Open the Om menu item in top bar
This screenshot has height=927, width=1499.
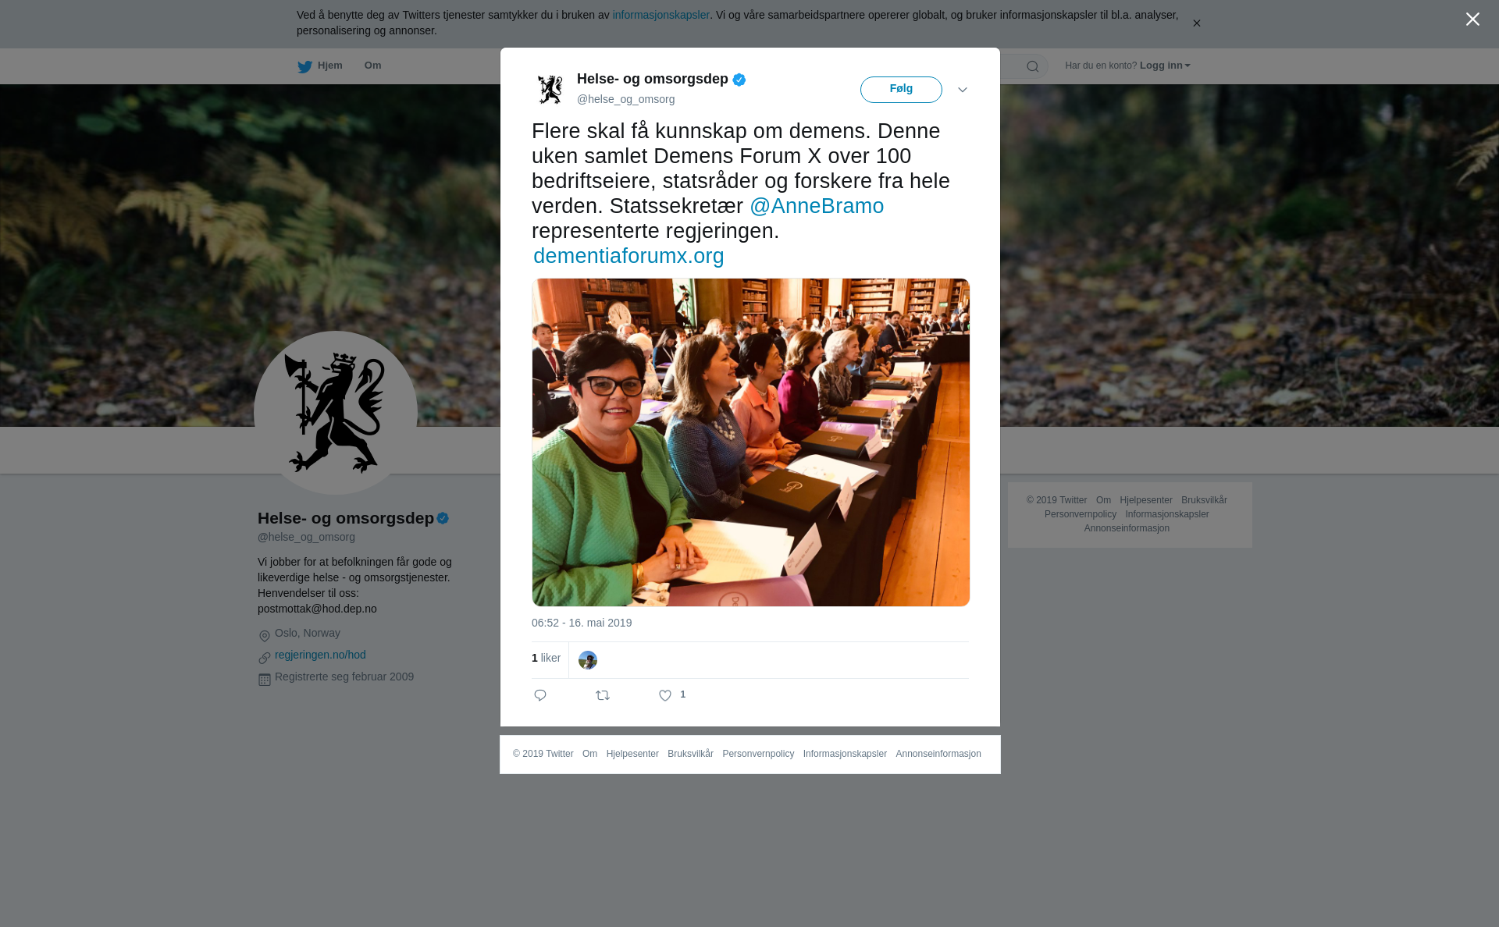tap(372, 66)
